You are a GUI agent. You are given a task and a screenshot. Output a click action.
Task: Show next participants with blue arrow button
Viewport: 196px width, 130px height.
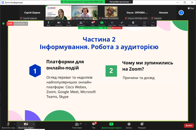tap(181, 13)
